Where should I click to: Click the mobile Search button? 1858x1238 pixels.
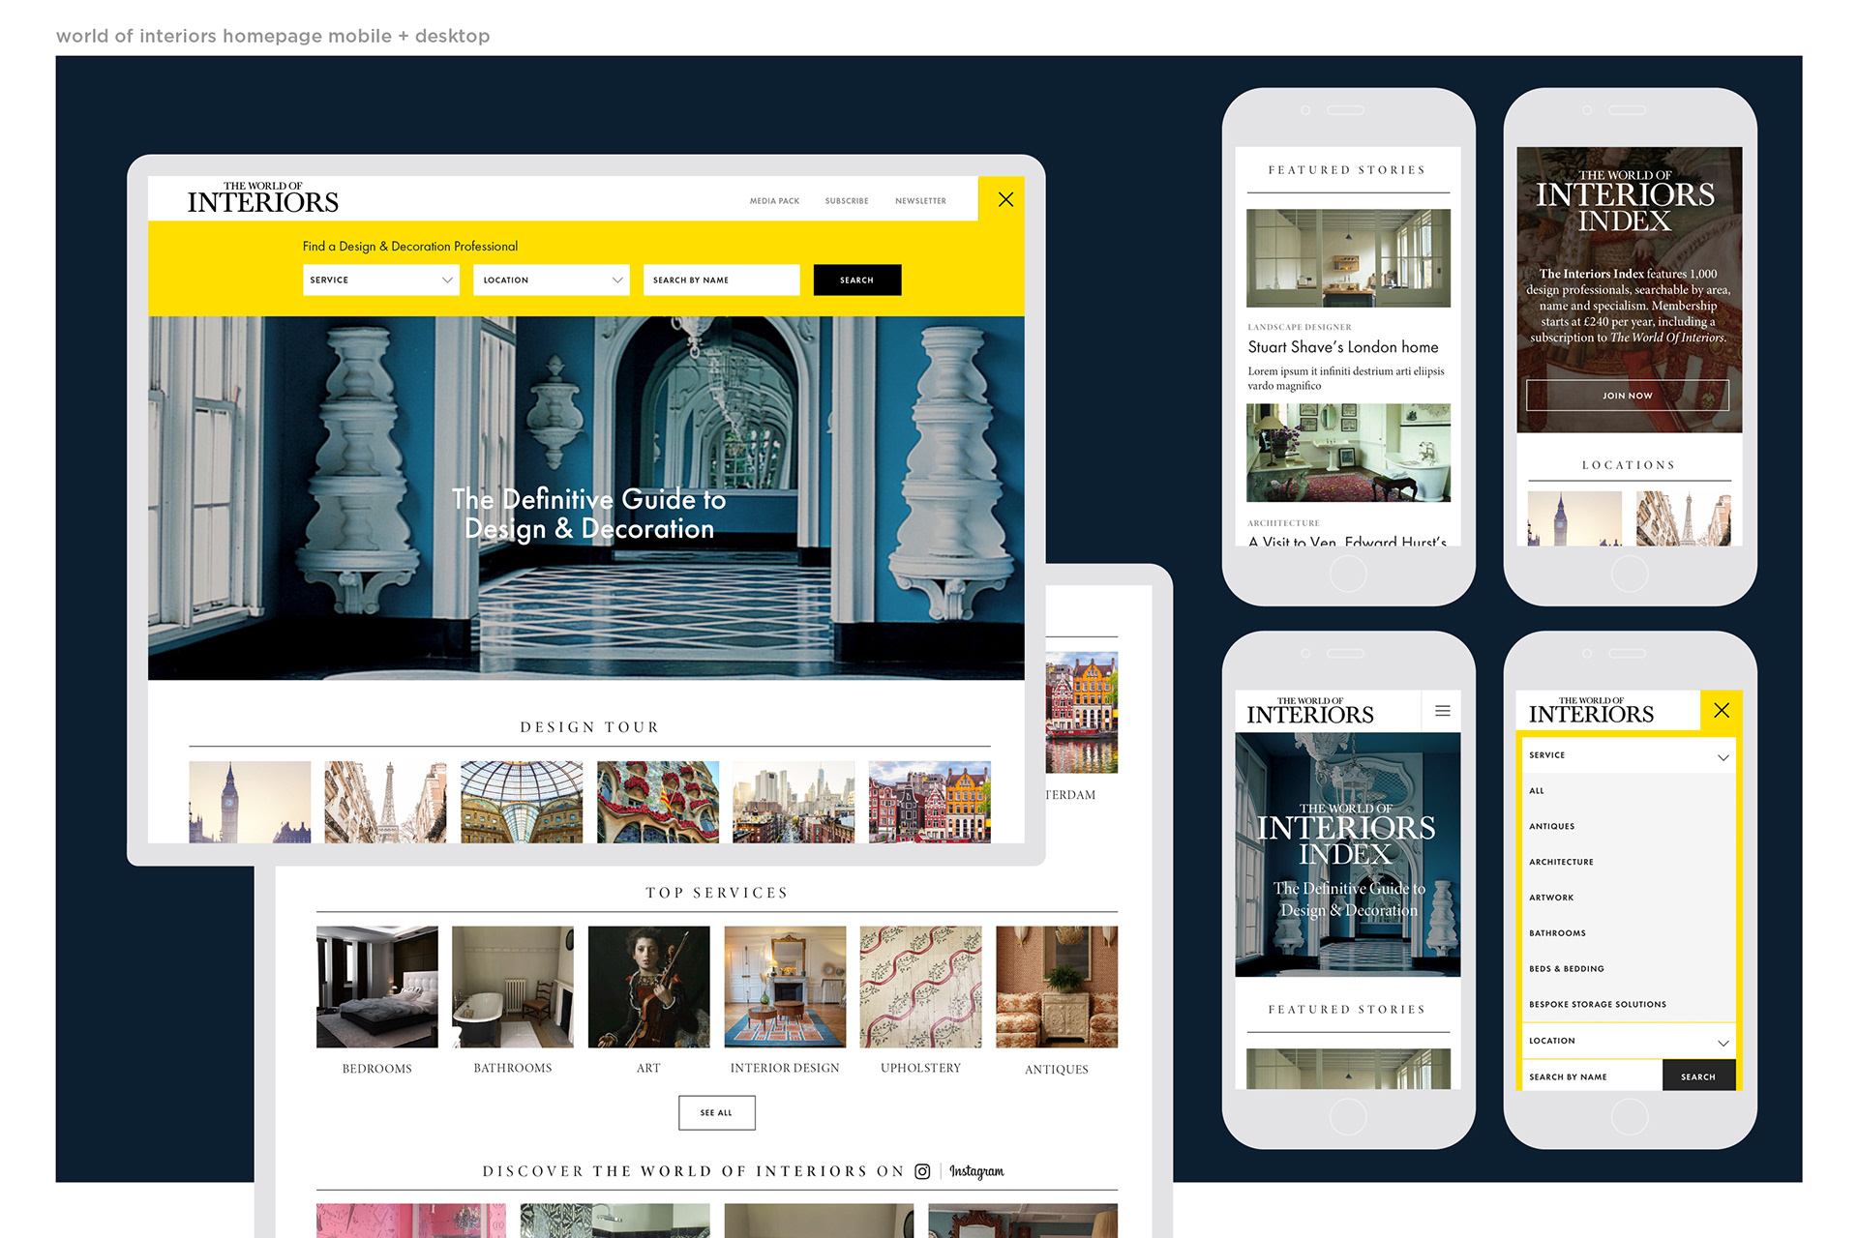coord(1698,1076)
